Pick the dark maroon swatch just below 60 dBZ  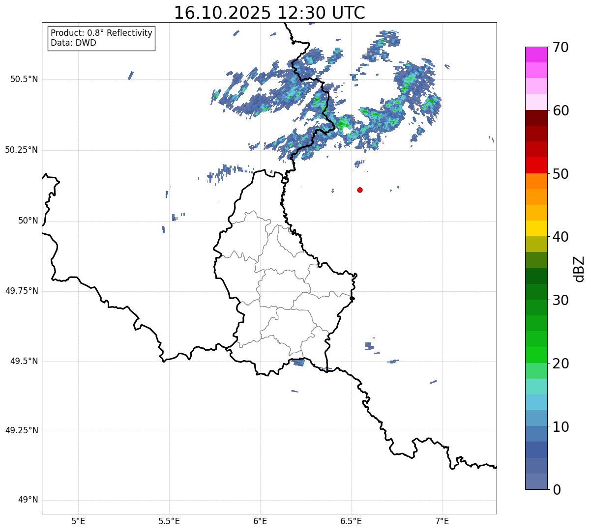pos(536,118)
